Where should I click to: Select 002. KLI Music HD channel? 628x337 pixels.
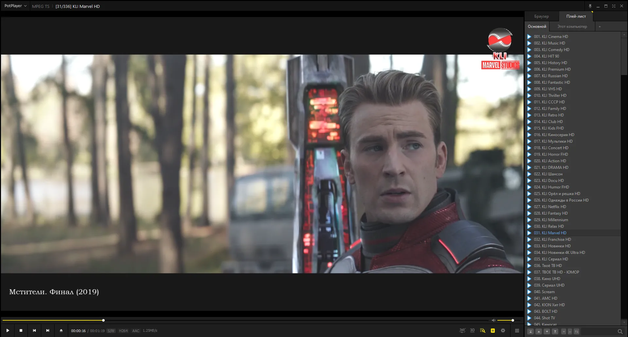[x=573, y=43]
